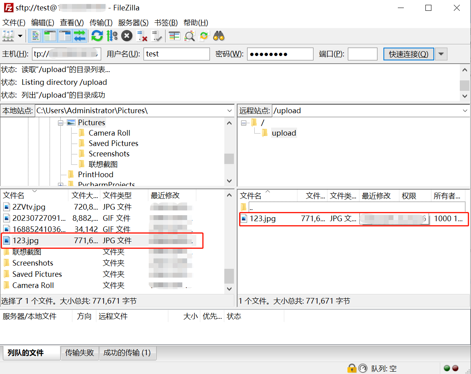Sort remote files by 文件名 column

(x=268, y=196)
